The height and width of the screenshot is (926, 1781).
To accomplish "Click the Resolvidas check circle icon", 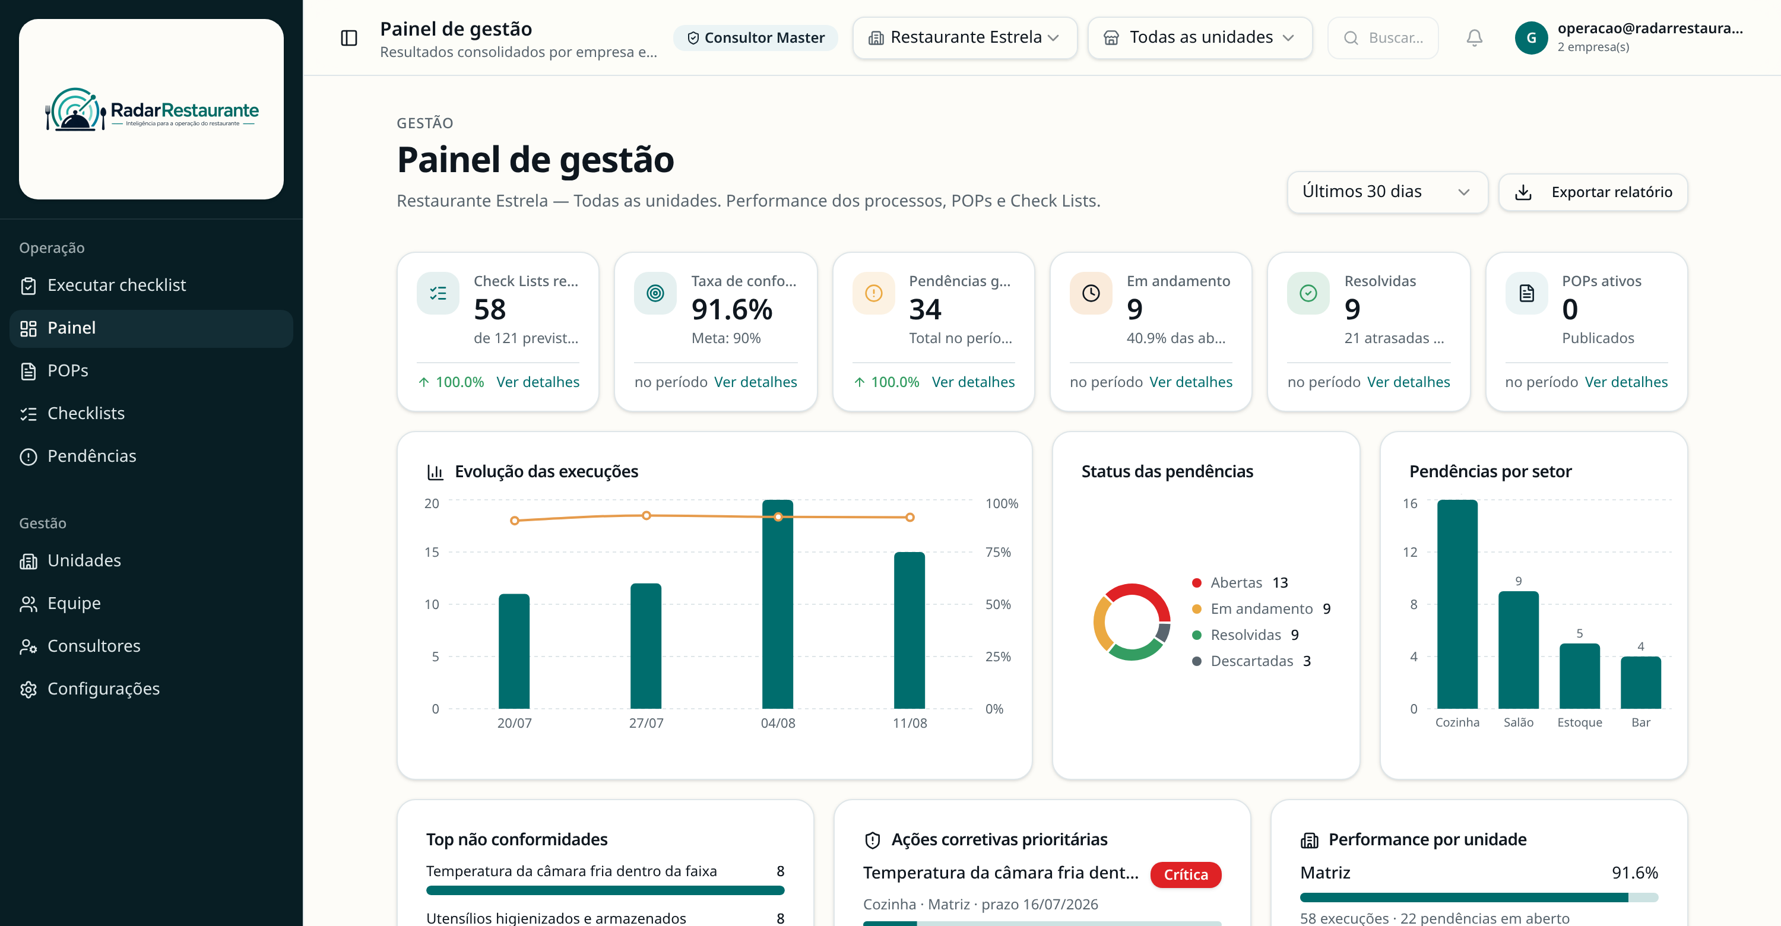I will [1308, 293].
